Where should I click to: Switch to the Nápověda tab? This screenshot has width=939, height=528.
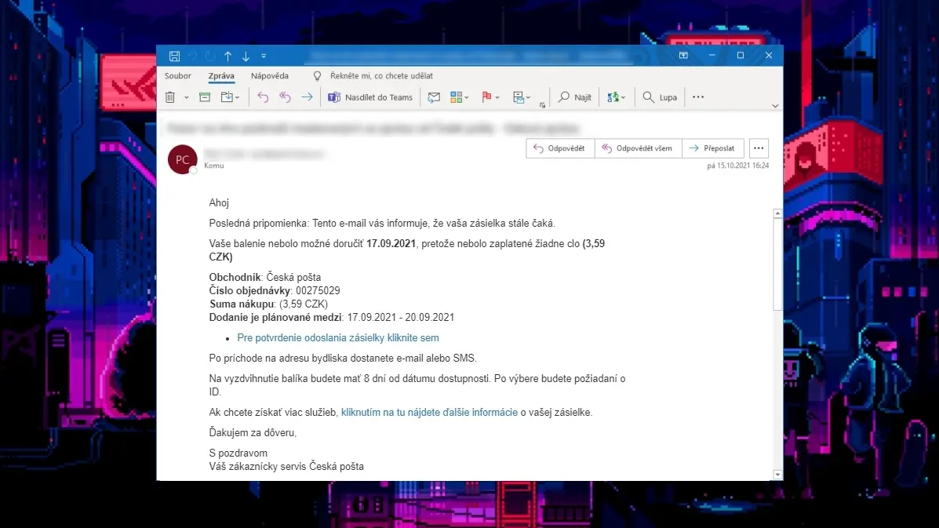pyautogui.click(x=270, y=76)
